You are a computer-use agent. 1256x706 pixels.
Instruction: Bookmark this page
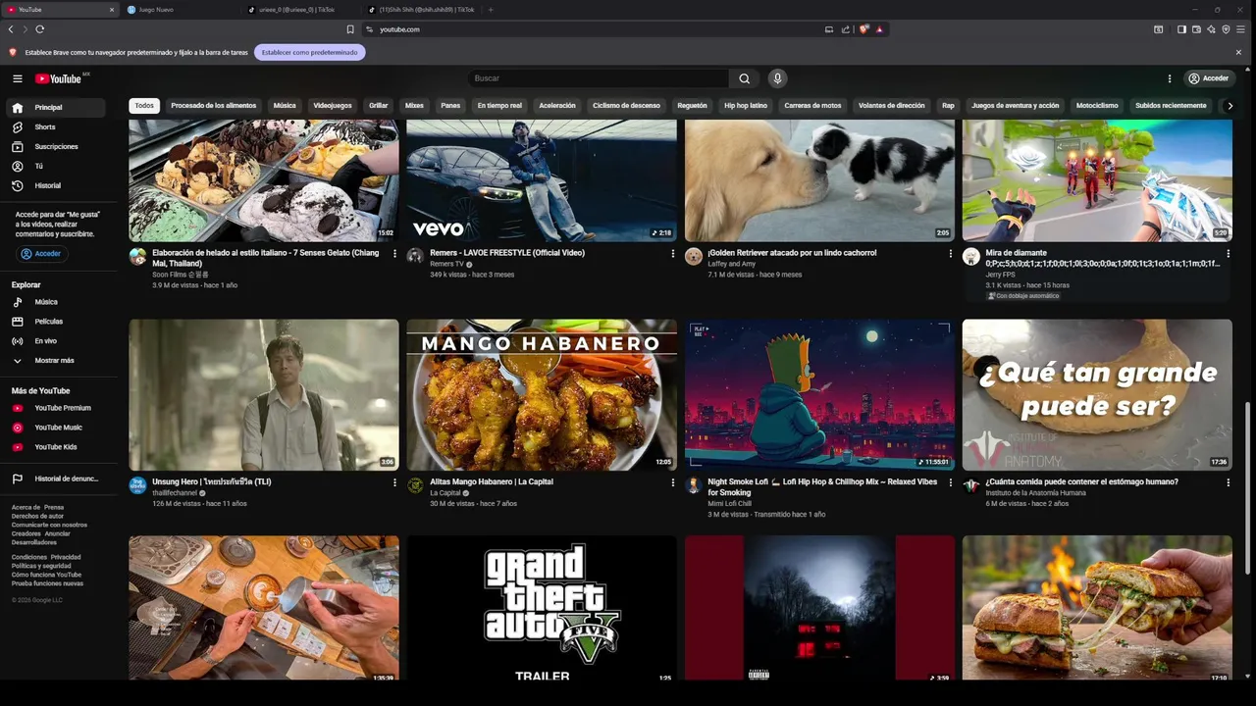(350, 29)
